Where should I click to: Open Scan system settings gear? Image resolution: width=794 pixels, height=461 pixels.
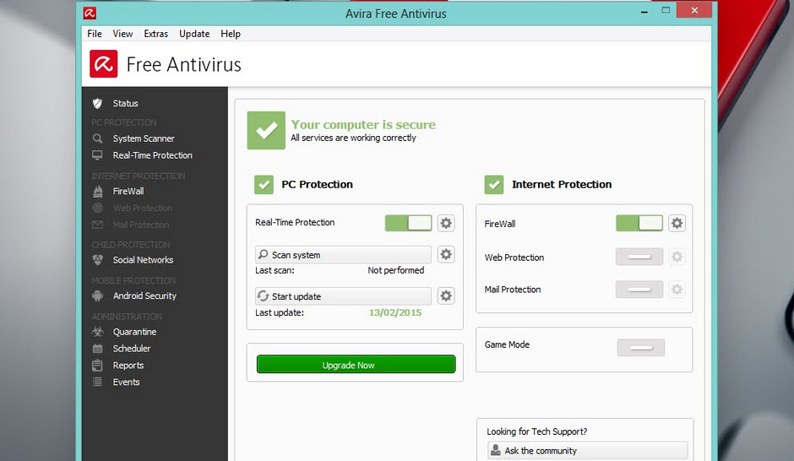446,254
